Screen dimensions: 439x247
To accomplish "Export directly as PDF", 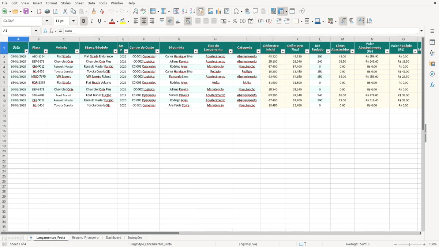I will (39, 11).
